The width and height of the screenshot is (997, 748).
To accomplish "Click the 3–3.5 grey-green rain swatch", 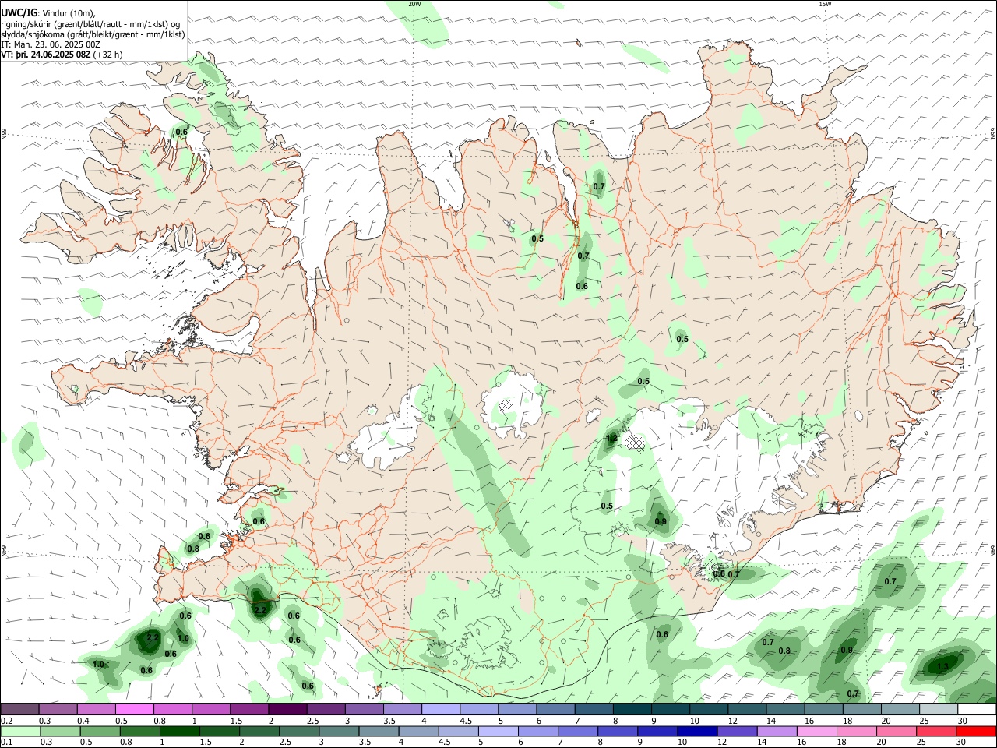I will 340,732.
